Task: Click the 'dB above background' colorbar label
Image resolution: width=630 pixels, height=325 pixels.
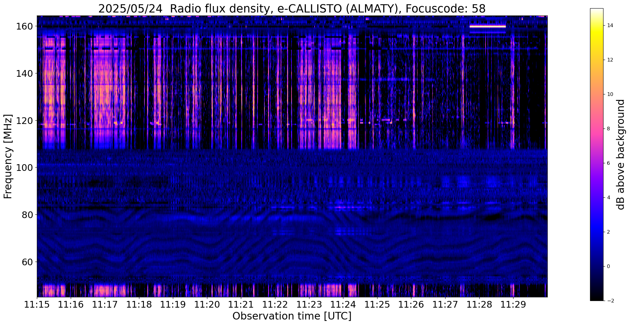Action: [x=621, y=154]
